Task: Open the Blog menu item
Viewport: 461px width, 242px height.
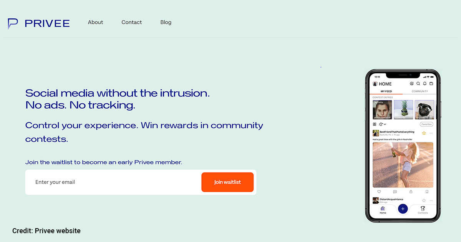Action: [166, 22]
